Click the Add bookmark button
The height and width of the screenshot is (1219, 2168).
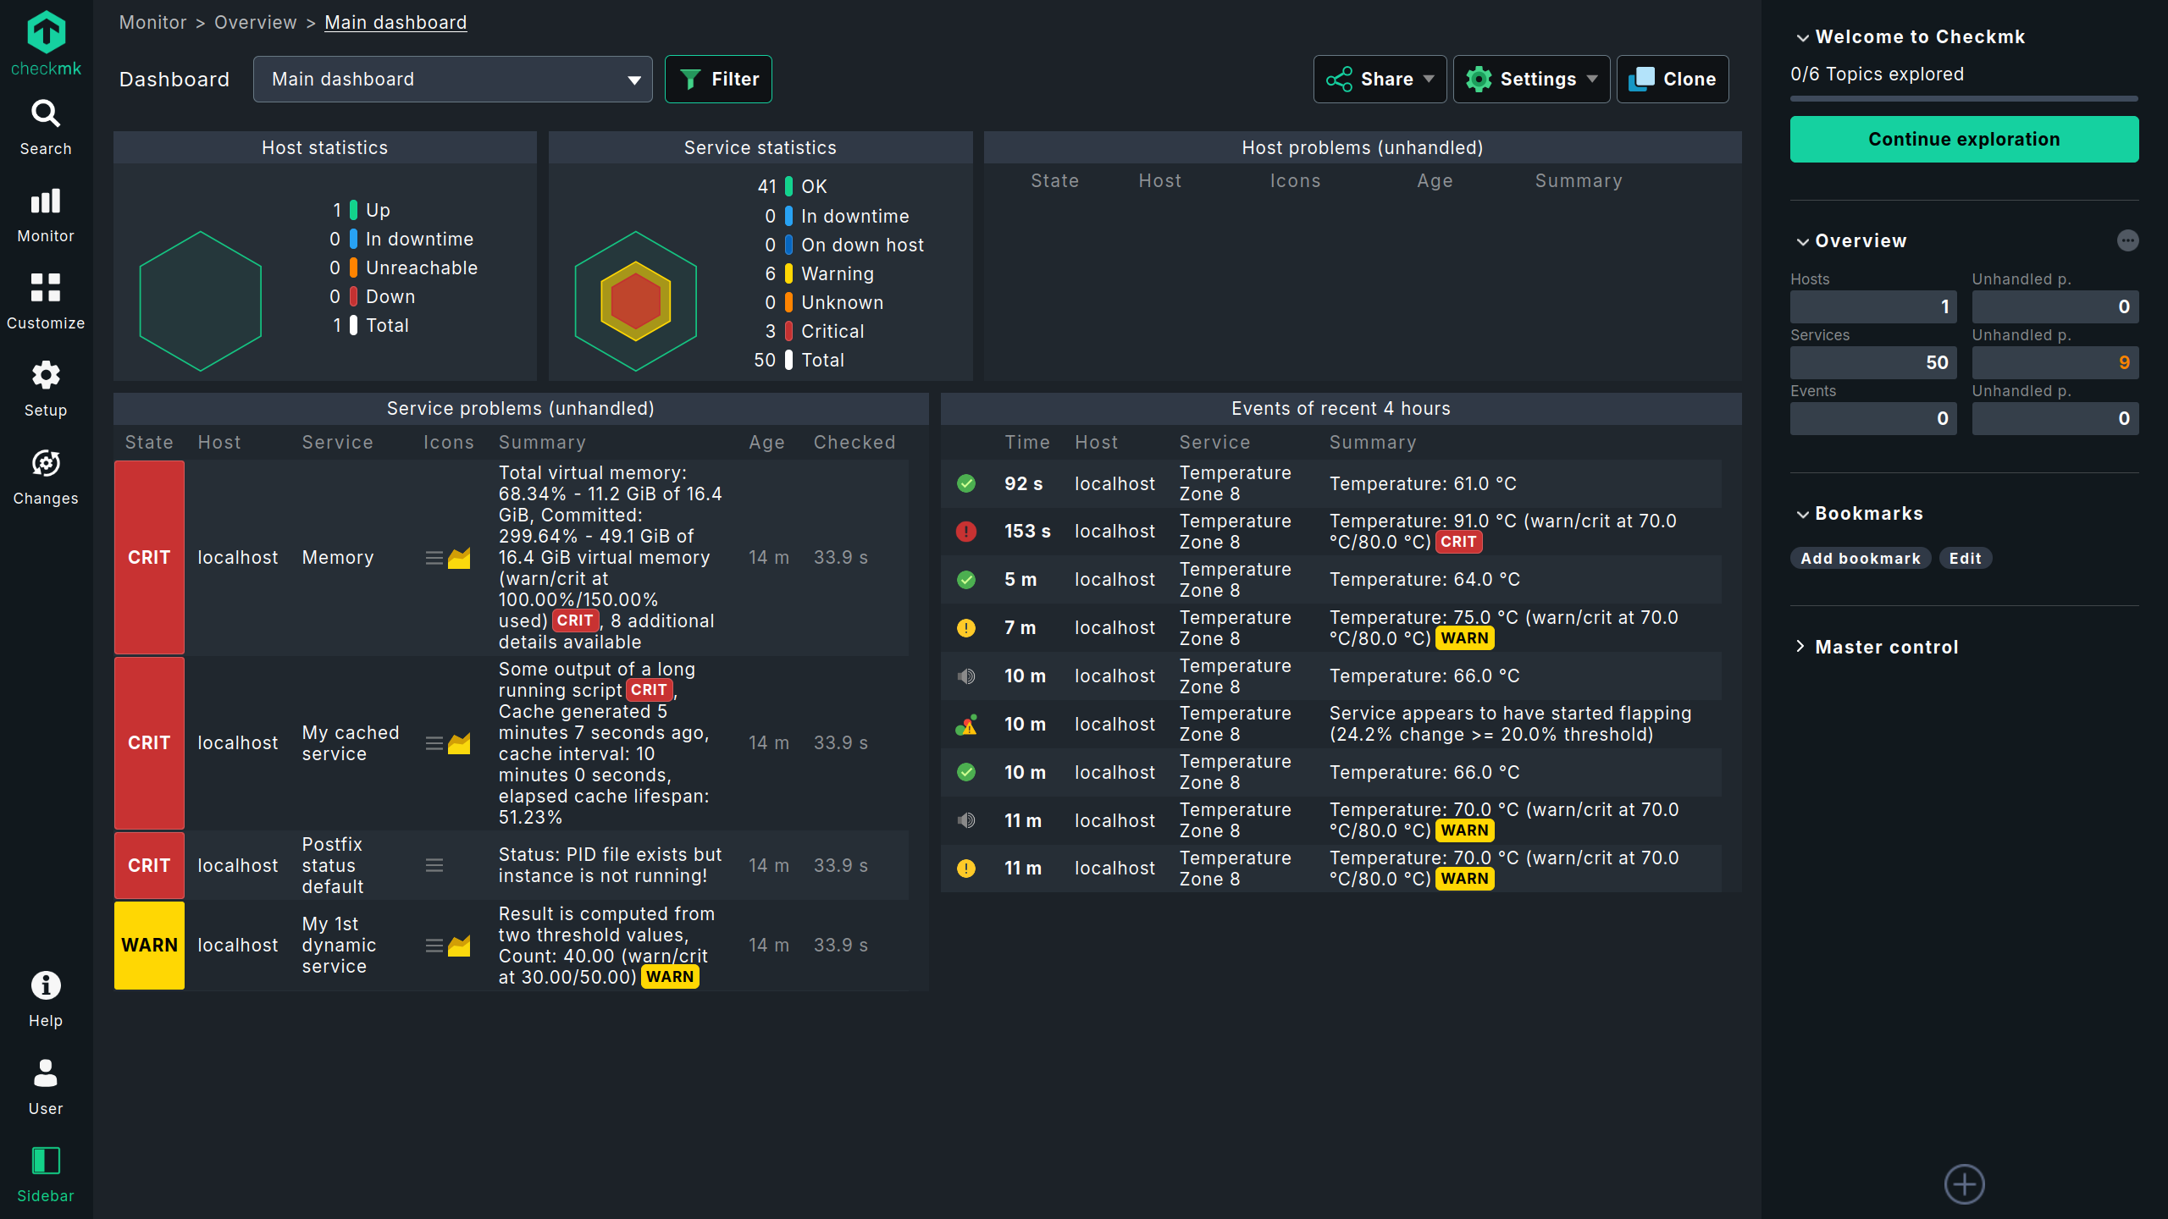(x=1860, y=558)
